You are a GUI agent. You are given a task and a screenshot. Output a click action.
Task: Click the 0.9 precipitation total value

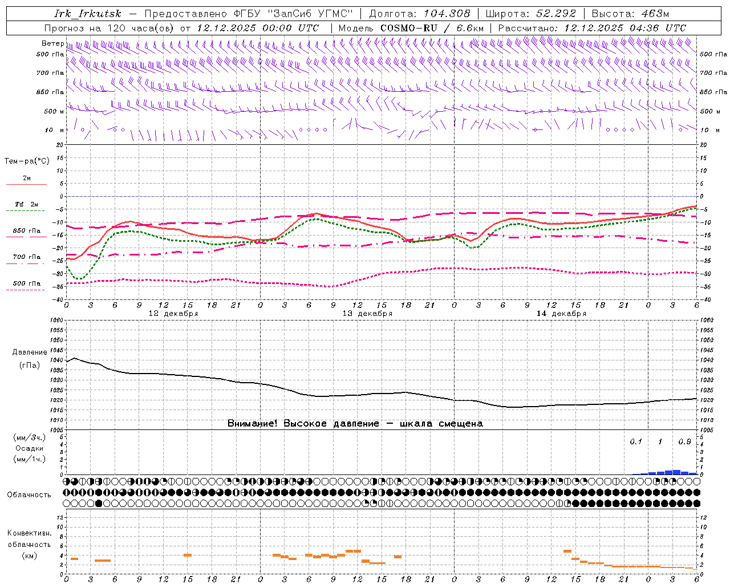click(x=684, y=442)
